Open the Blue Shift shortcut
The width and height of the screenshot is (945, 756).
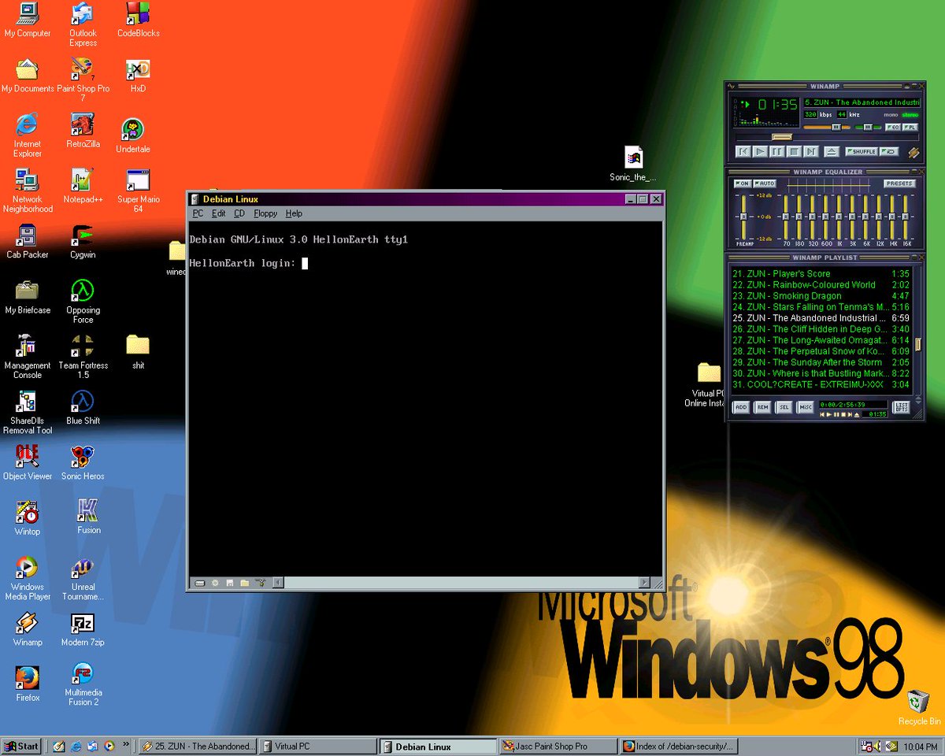pos(83,406)
